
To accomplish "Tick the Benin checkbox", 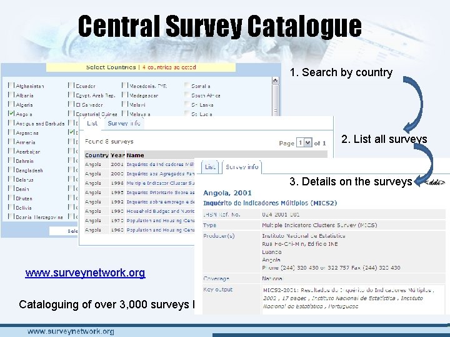I will coord(11,188).
